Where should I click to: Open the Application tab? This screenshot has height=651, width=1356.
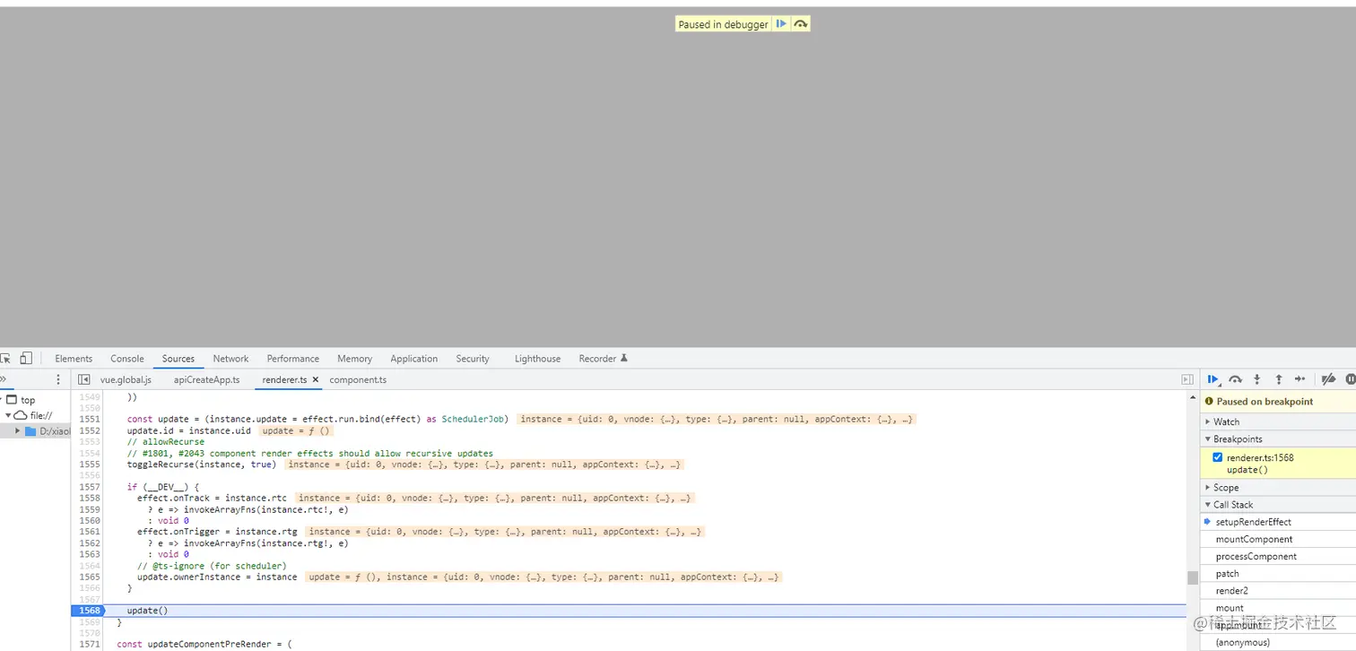pyautogui.click(x=414, y=359)
